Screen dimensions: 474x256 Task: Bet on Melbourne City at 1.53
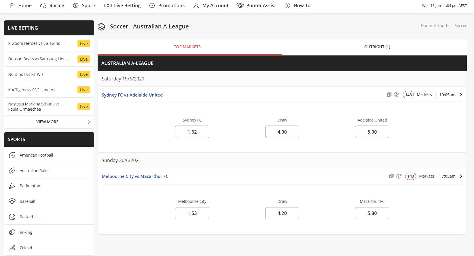192,213
